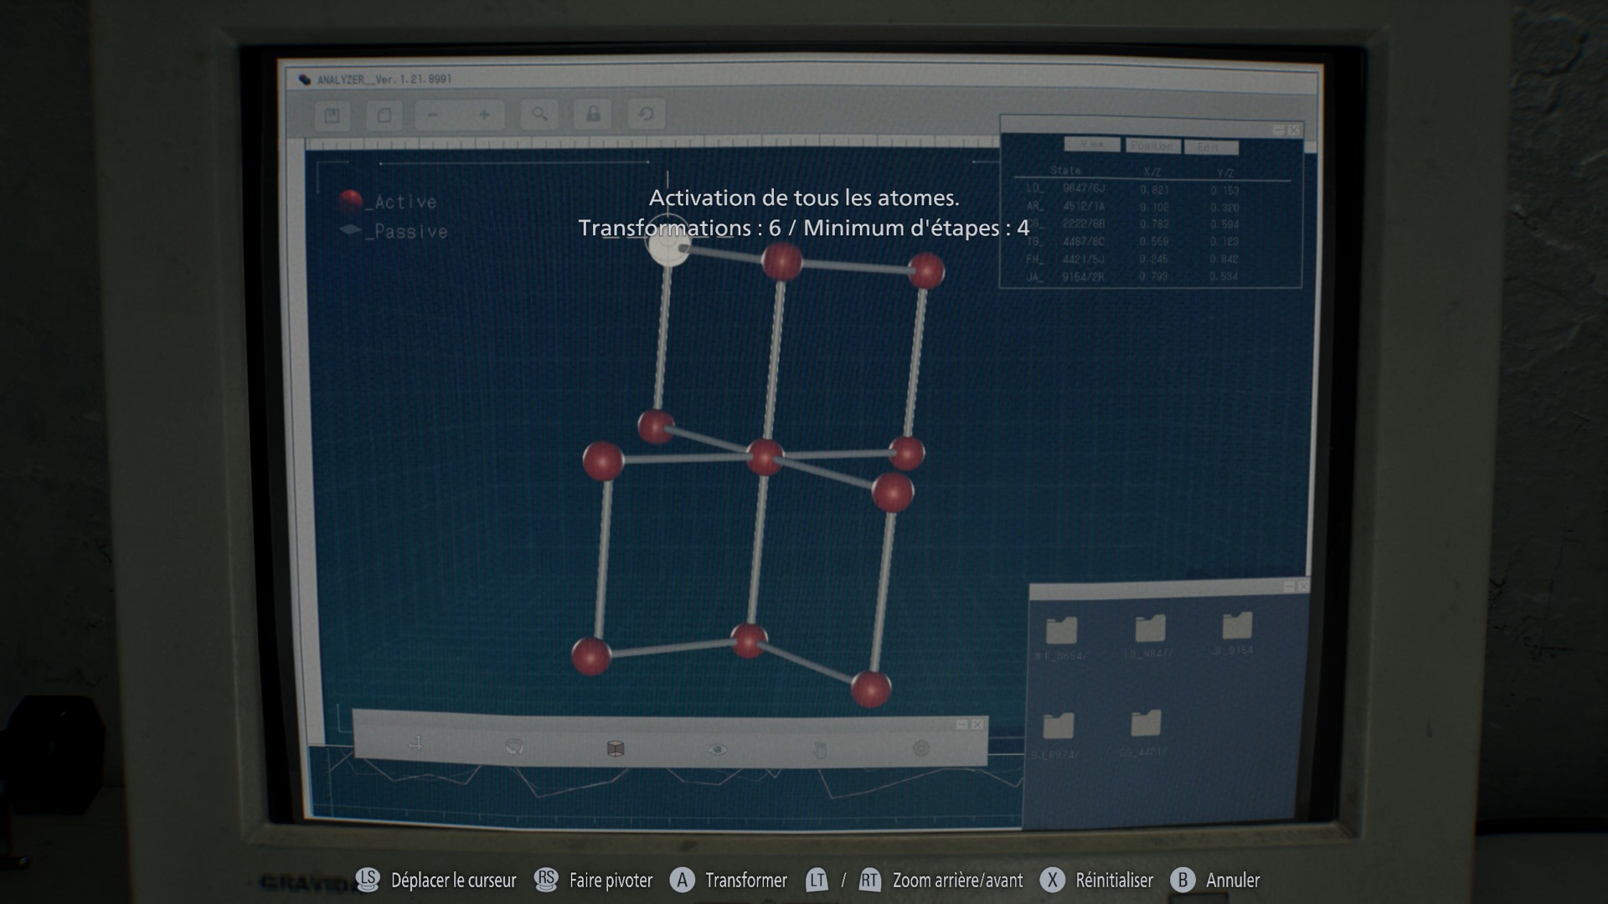Select the 3D cube tool icon
1608x904 pixels.
tap(616, 748)
